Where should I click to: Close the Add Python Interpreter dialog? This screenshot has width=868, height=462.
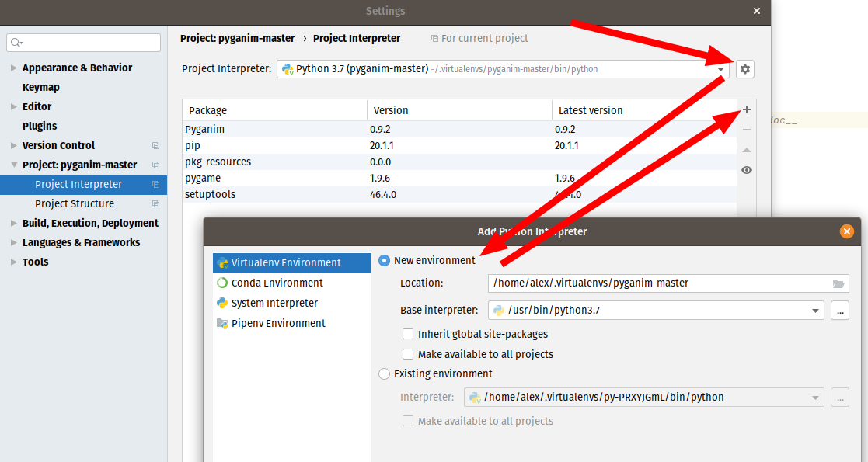(x=846, y=231)
